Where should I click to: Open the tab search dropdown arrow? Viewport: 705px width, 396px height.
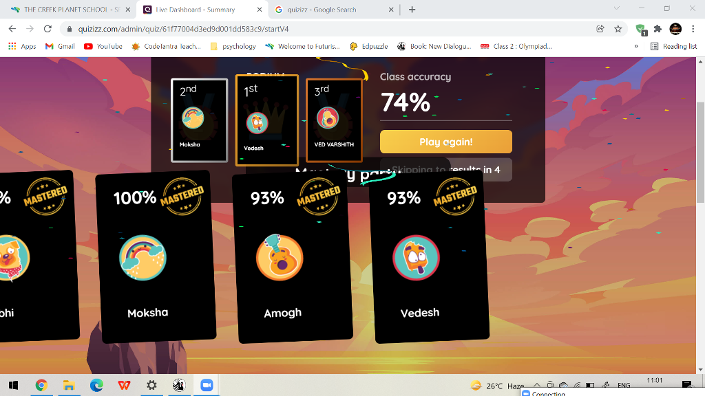[x=616, y=8]
